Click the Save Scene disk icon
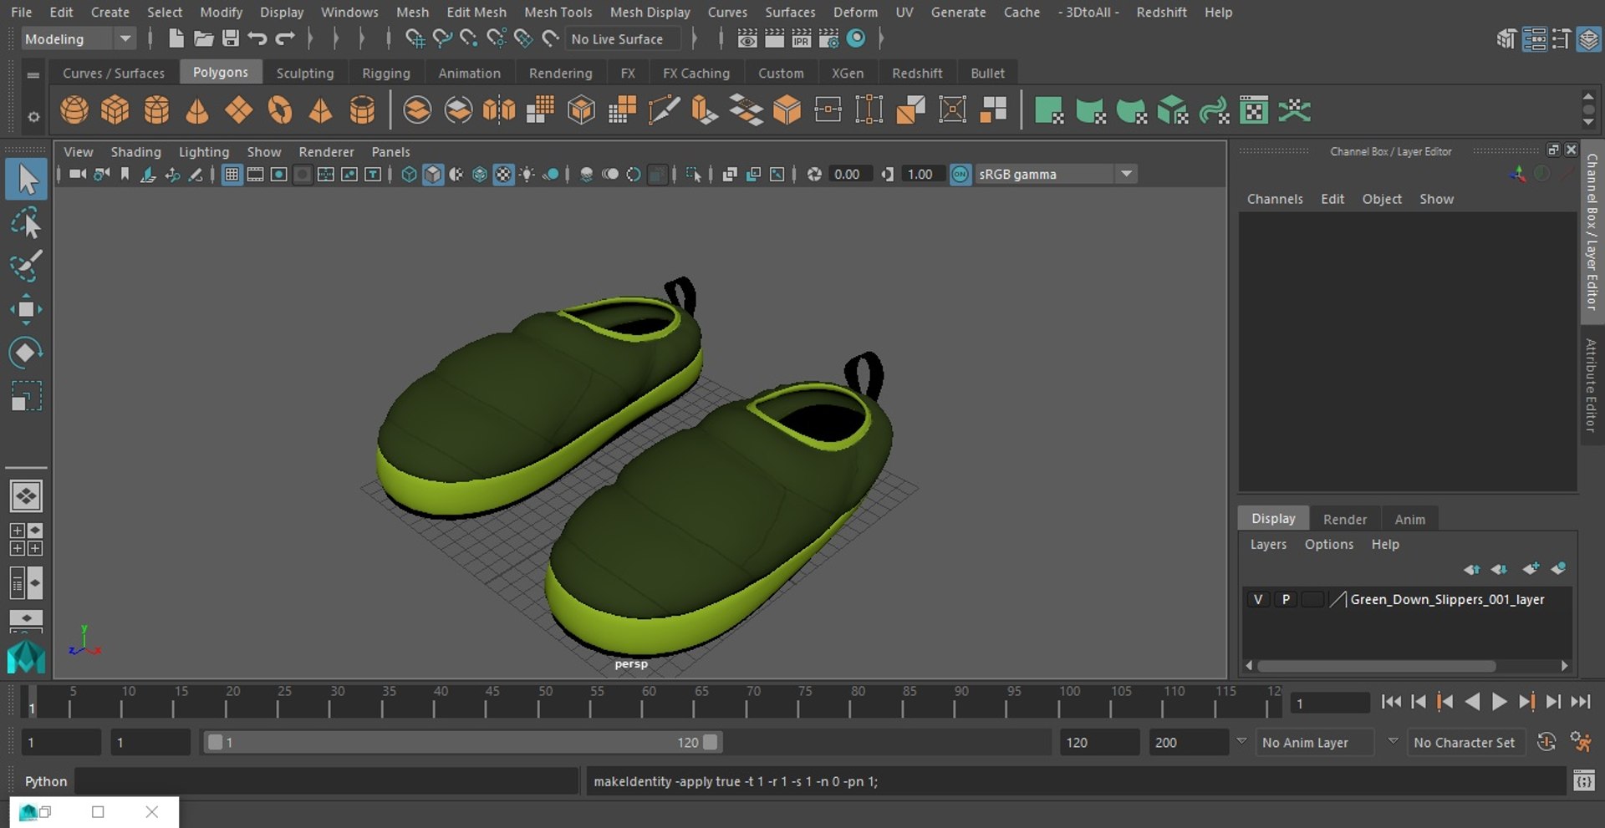This screenshot has width=1605, height=828. [231, 38]
